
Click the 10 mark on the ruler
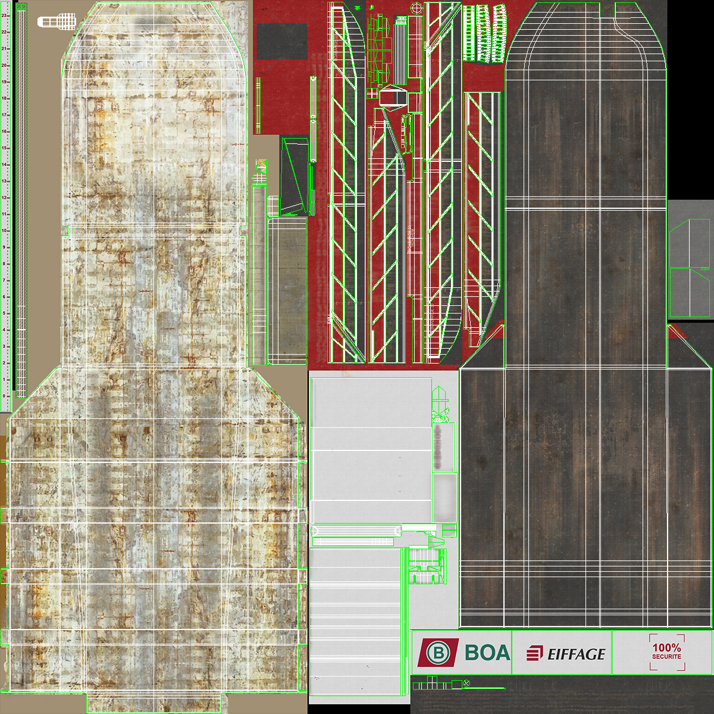4,230
